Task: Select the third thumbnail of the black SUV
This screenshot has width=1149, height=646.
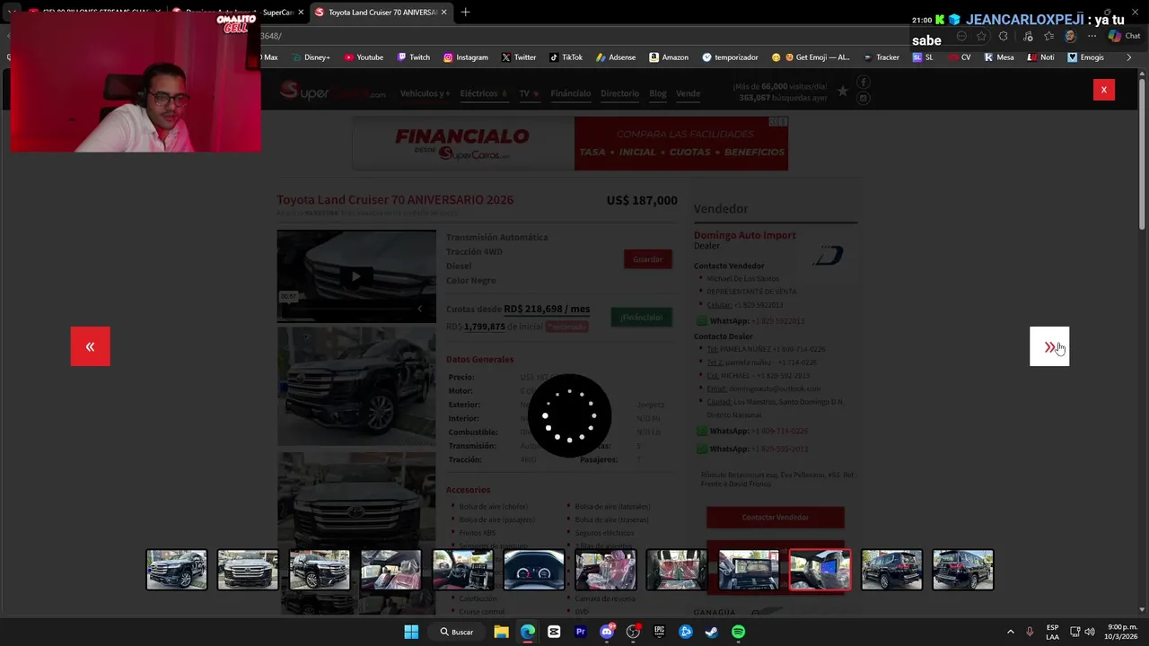Action: click(320, 570)
